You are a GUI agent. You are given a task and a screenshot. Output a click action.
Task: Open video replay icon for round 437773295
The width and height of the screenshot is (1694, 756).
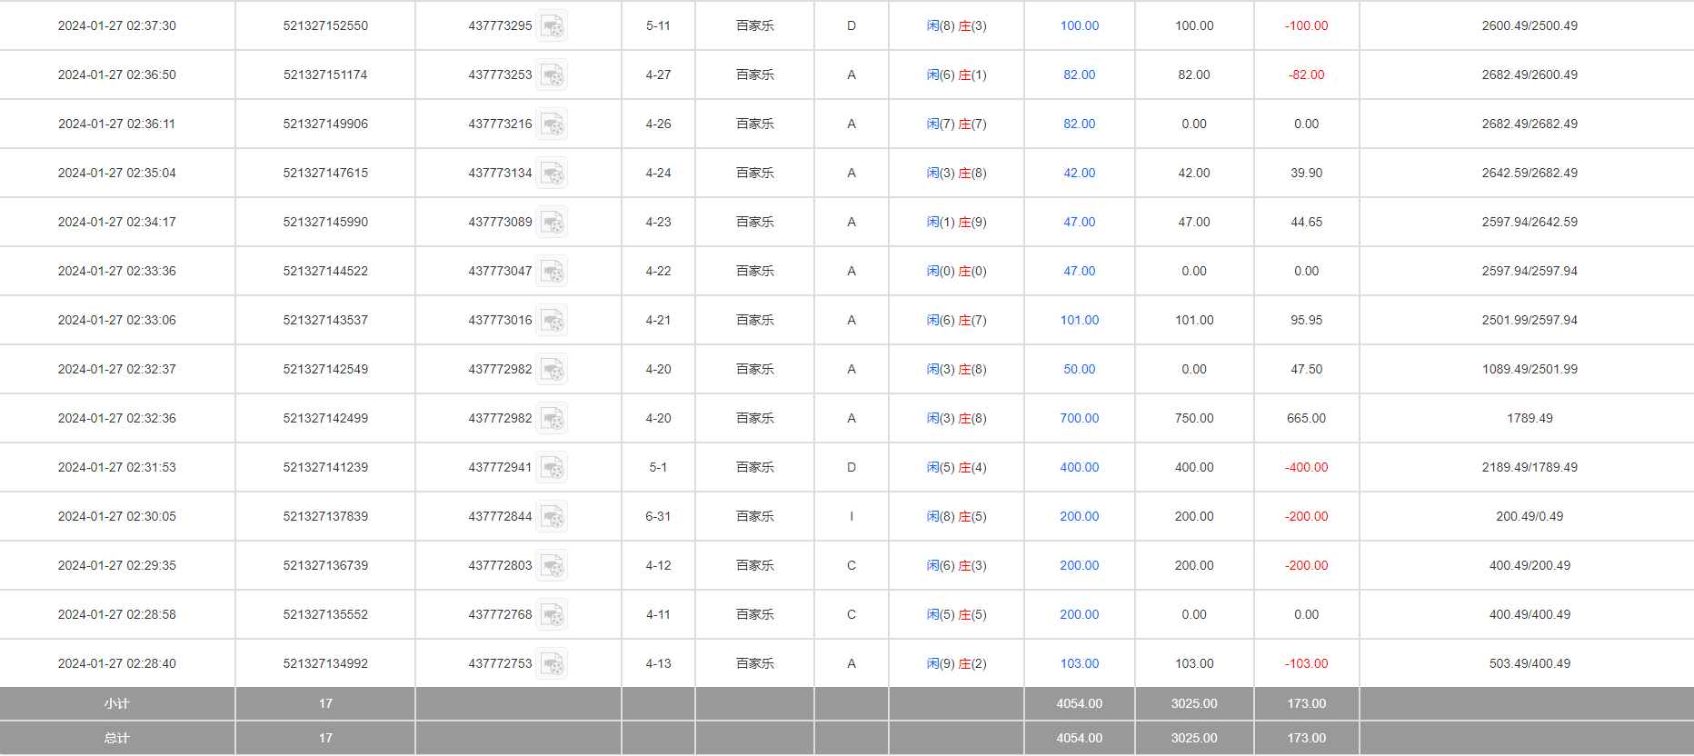(552, 25)
